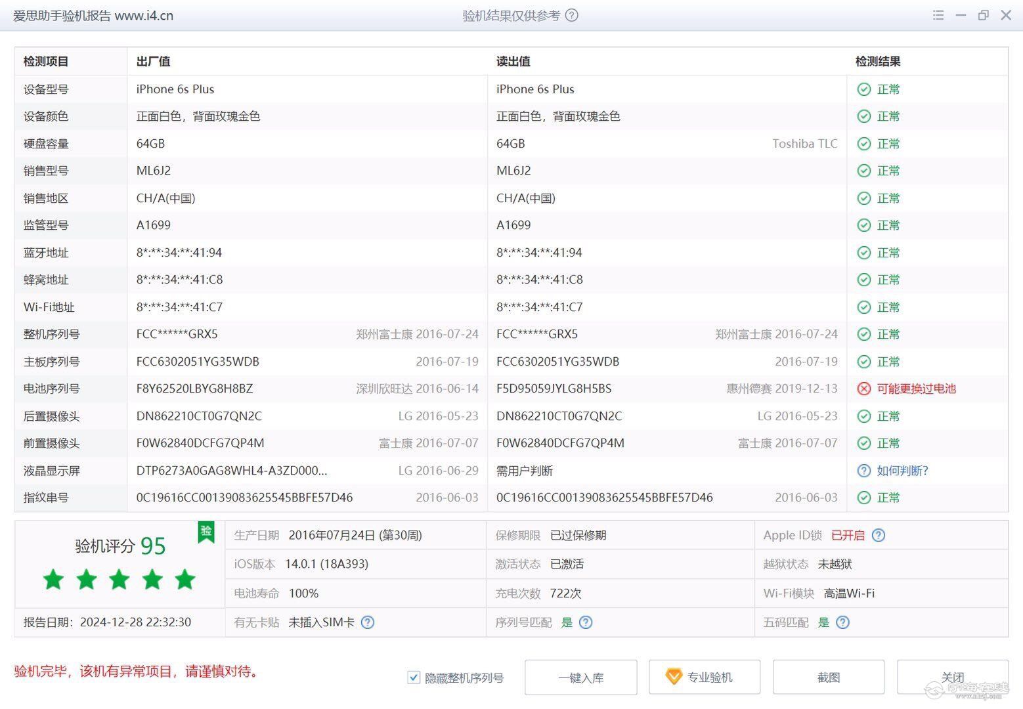The image size is (1023, 709).
Task: Click the 验机评分 95 score
Action: point(120,546)
